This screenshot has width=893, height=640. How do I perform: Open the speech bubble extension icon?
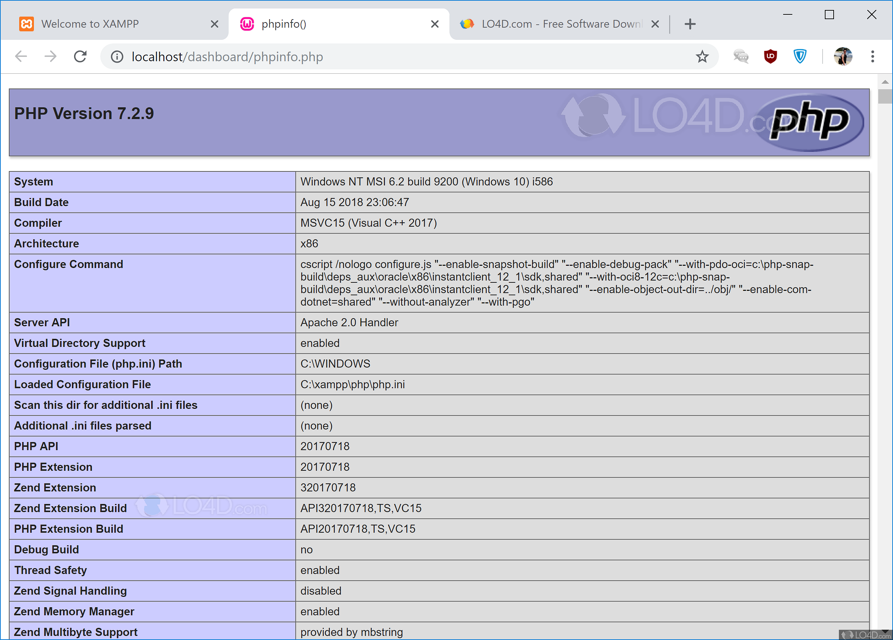point(740,56)
